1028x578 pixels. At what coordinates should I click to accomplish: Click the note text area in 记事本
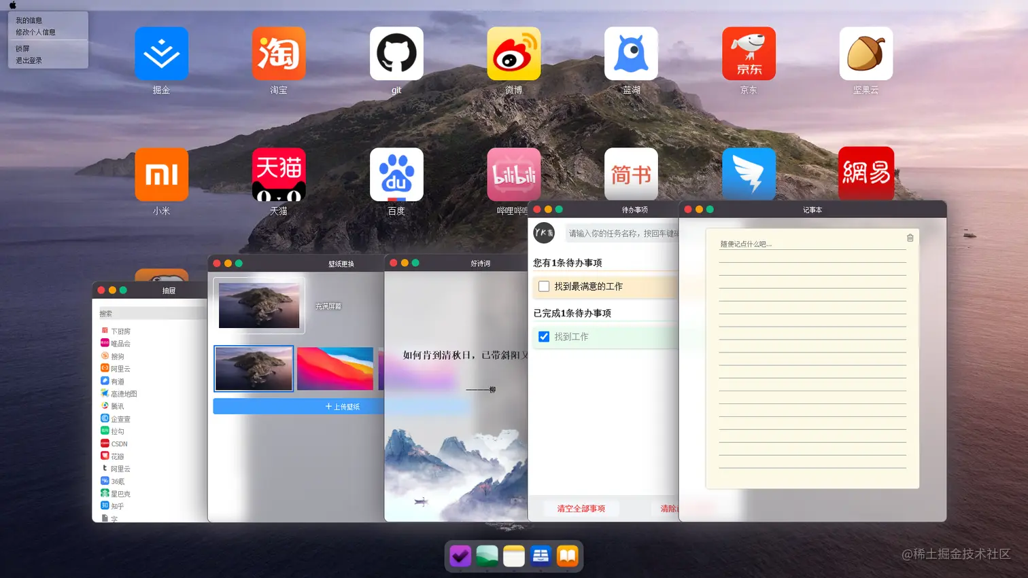click(812, 359)
